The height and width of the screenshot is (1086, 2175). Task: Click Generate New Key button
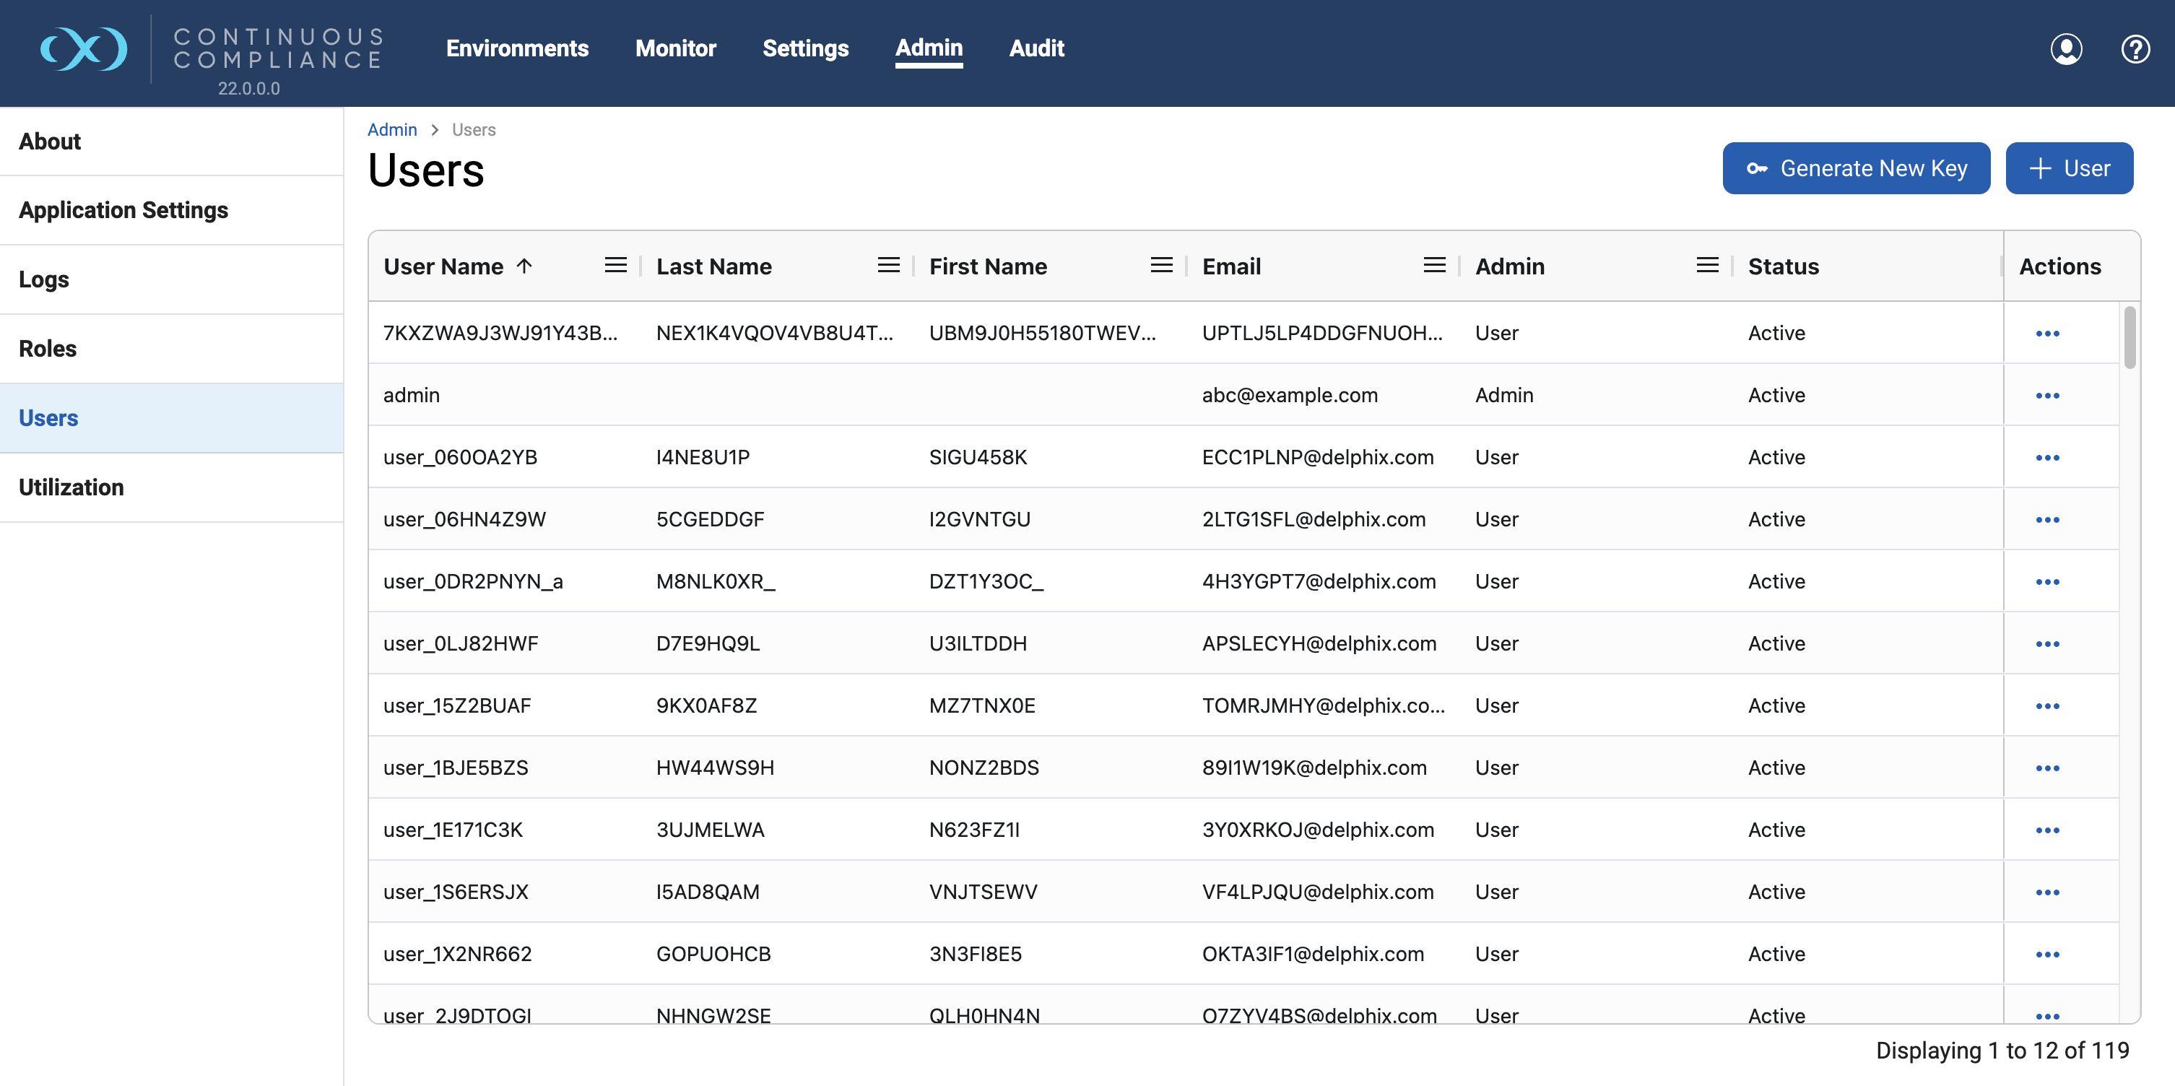(1856, 168)
